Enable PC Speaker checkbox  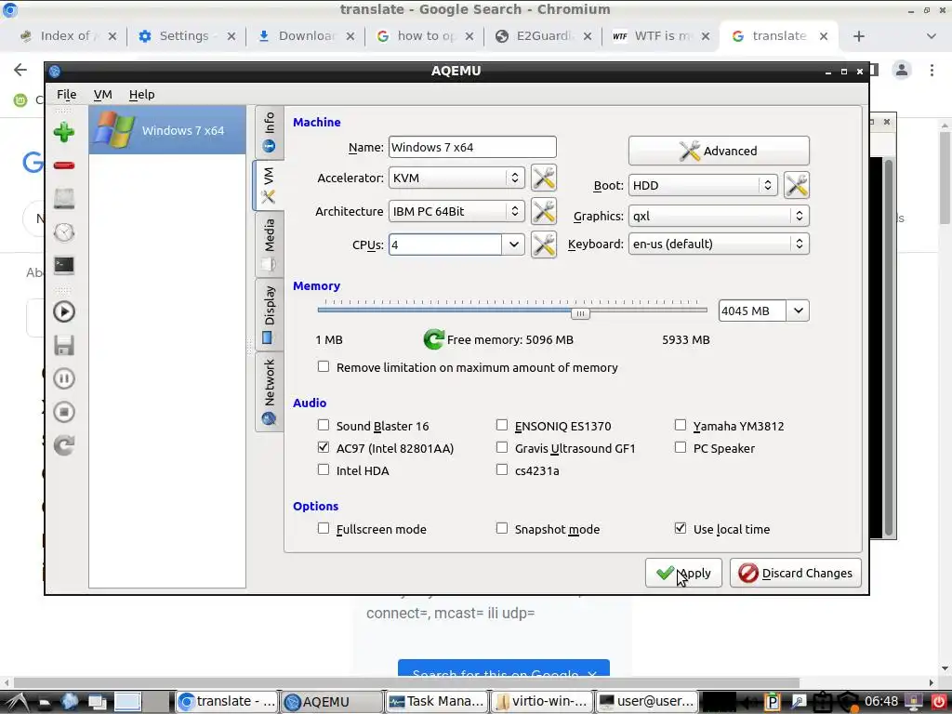click(x=680, y=447)
